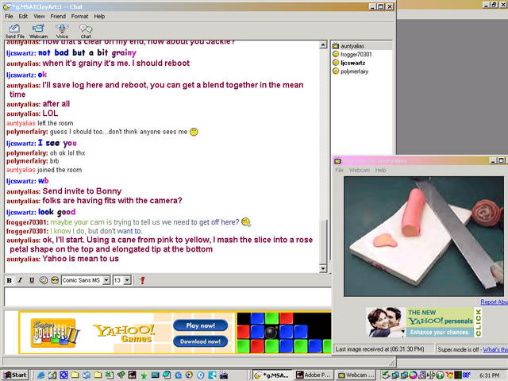
Task: Click the webcam window title bar icon
Action: click(337, 161)
